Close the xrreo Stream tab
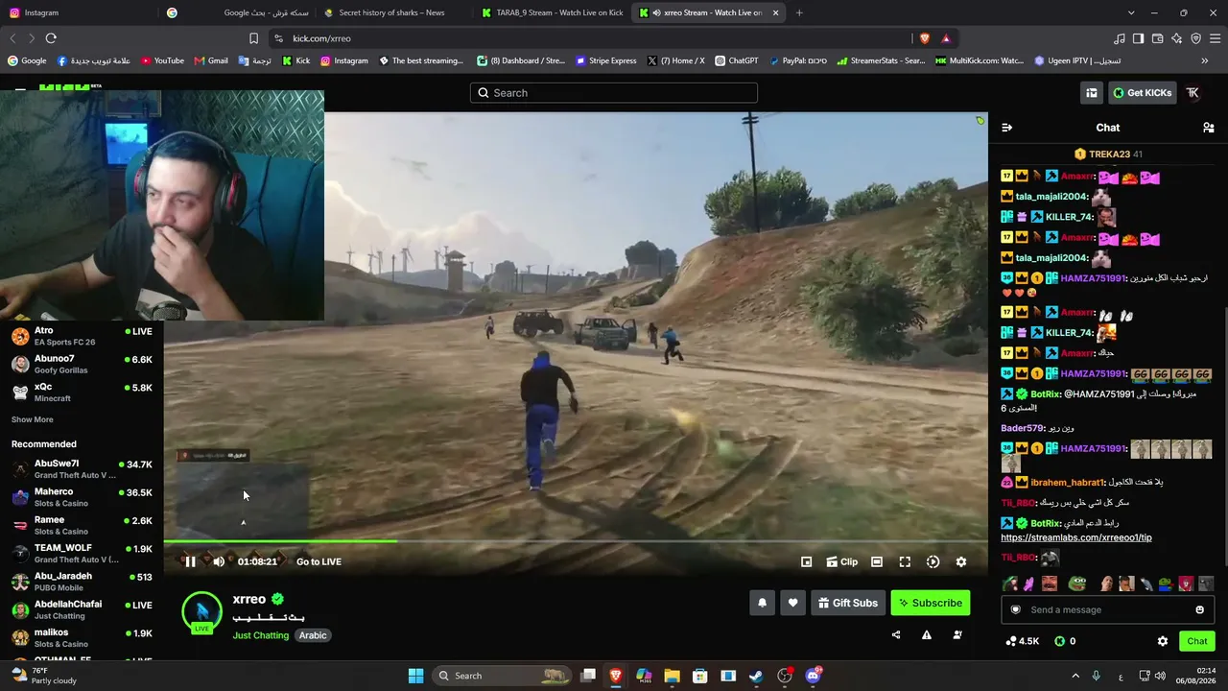Screen dimensions: 1228x691 coord(775,12)
